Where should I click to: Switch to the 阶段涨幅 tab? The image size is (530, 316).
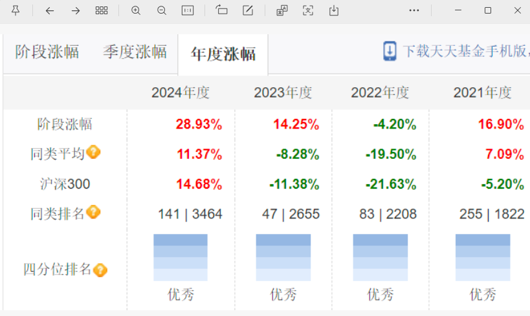click(x=47, y=52)
